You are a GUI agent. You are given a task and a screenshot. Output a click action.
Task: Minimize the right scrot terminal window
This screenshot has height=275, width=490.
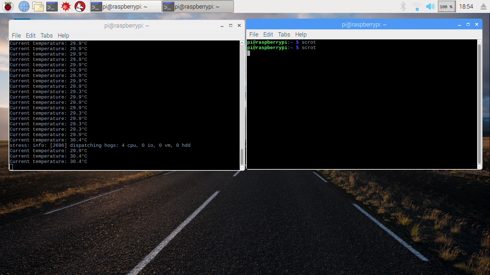(460, 25)
